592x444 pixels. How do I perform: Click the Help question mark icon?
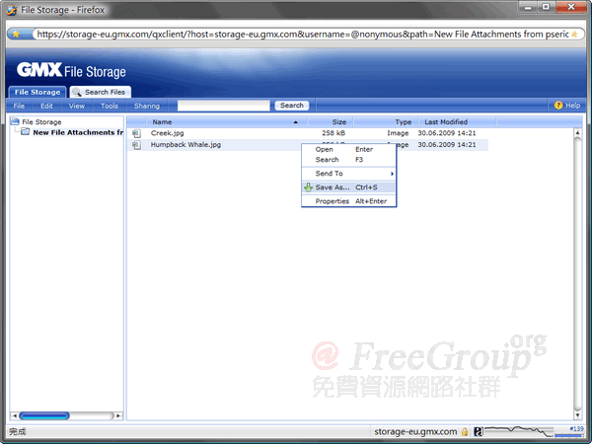pos(558,106)
